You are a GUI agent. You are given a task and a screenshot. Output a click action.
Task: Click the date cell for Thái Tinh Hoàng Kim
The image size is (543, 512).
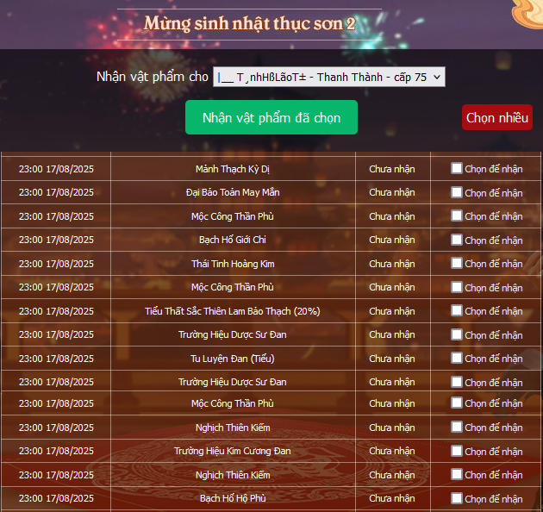[56, 264]
